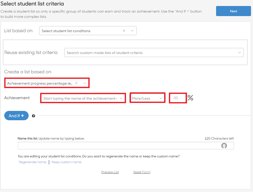
Task: Click the 'Name this list' text field
Action: (126, 146)
